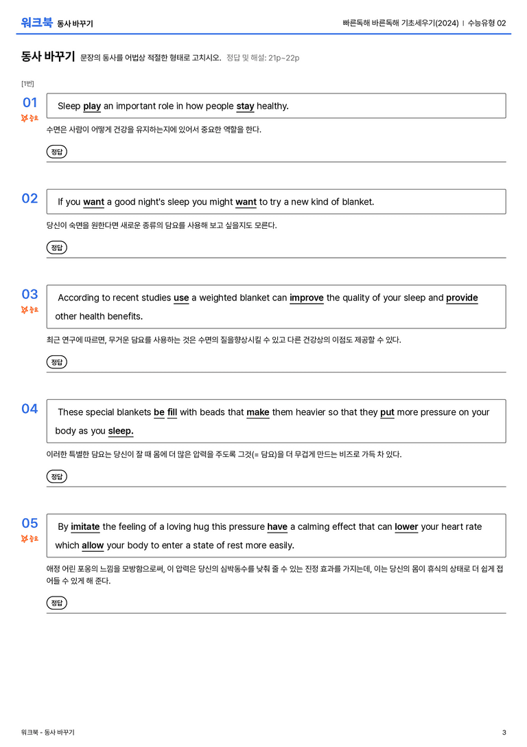This screenshot has width=527, height=747.
Task: Click the 정답 badge under question 01
Action: pos(56,151)
